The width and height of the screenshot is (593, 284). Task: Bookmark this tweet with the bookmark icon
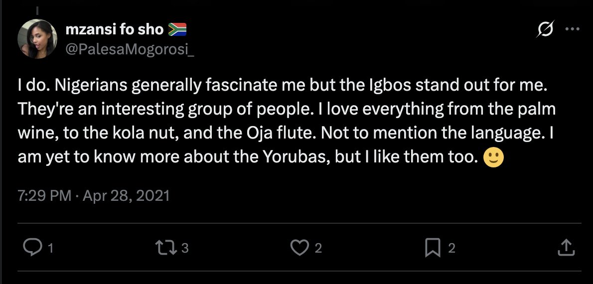[x=433, y=248]
